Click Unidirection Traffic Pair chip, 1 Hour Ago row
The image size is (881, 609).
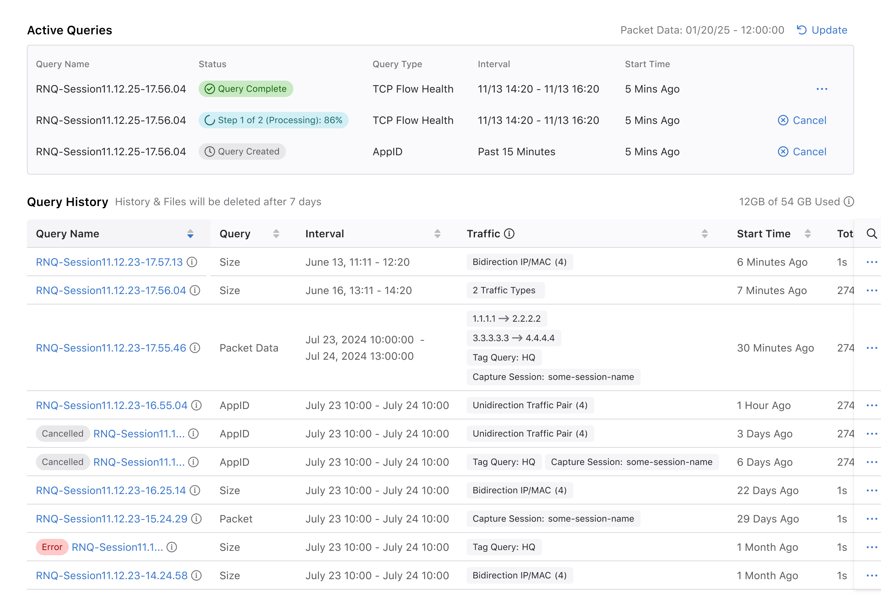tap(530, 405)
